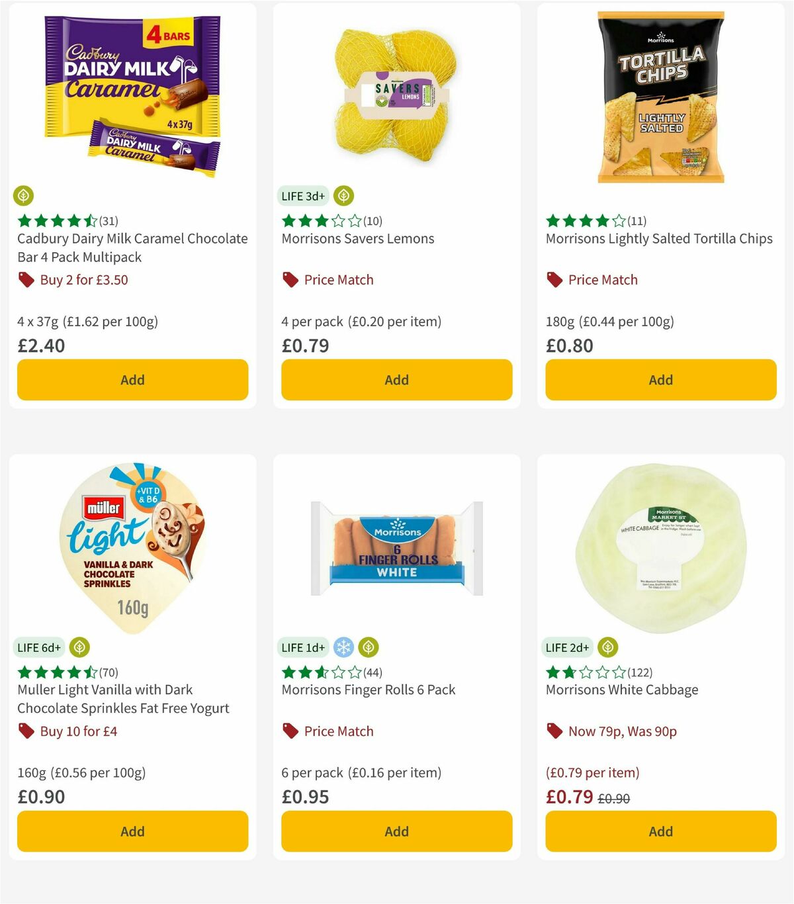Expand the (70) reviews on Muller Light yogurt
The image size is (794, 904).
point(109,672)
